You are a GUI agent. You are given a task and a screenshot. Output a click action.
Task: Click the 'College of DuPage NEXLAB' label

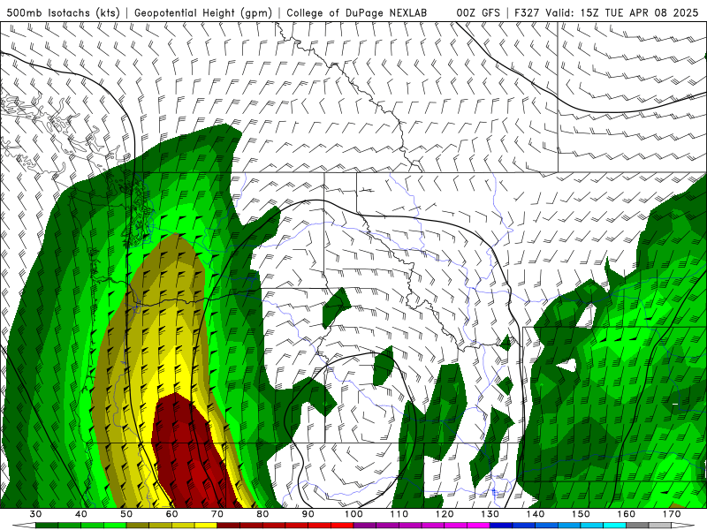(357, 12)
